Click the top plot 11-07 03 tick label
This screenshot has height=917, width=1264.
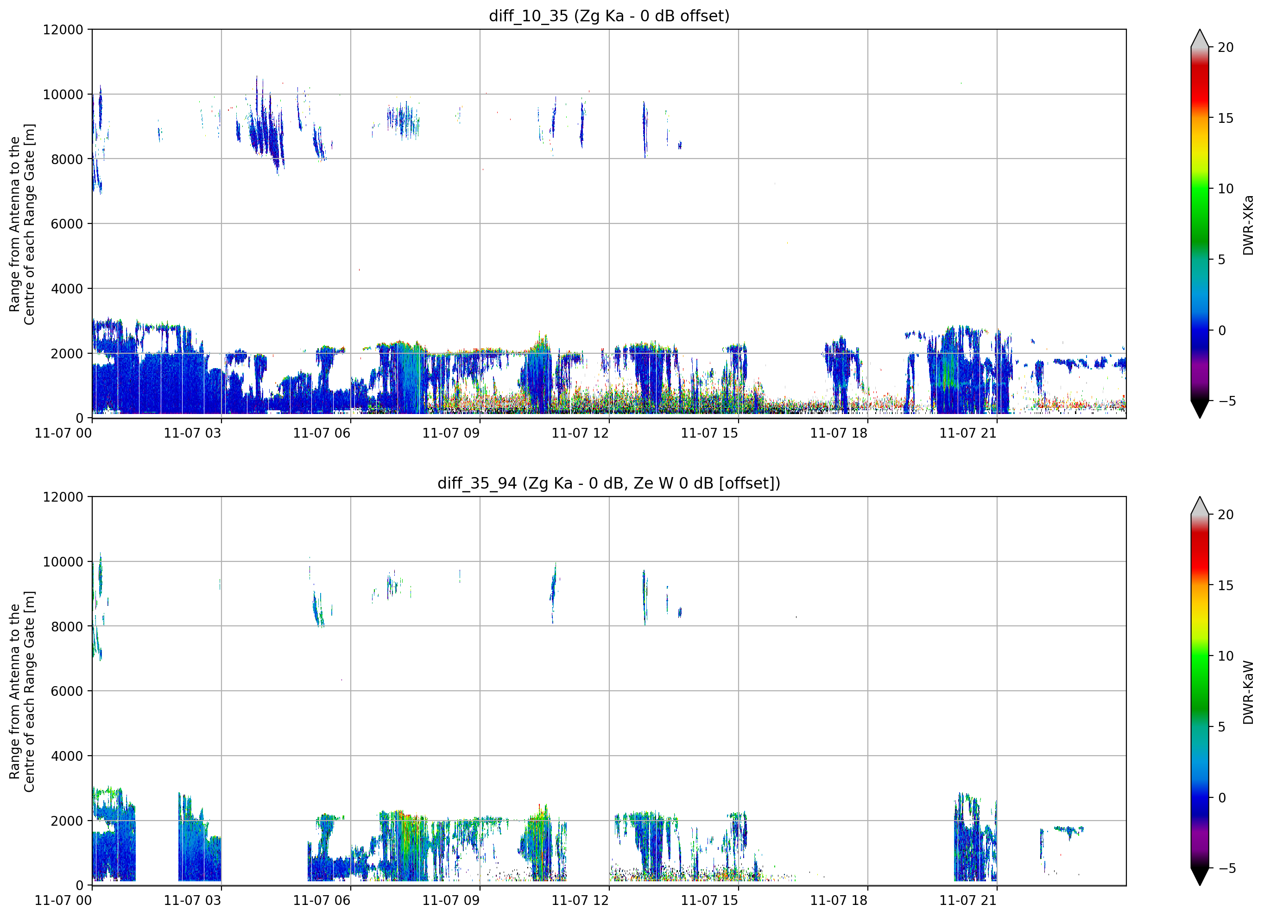tap(192, 433)
